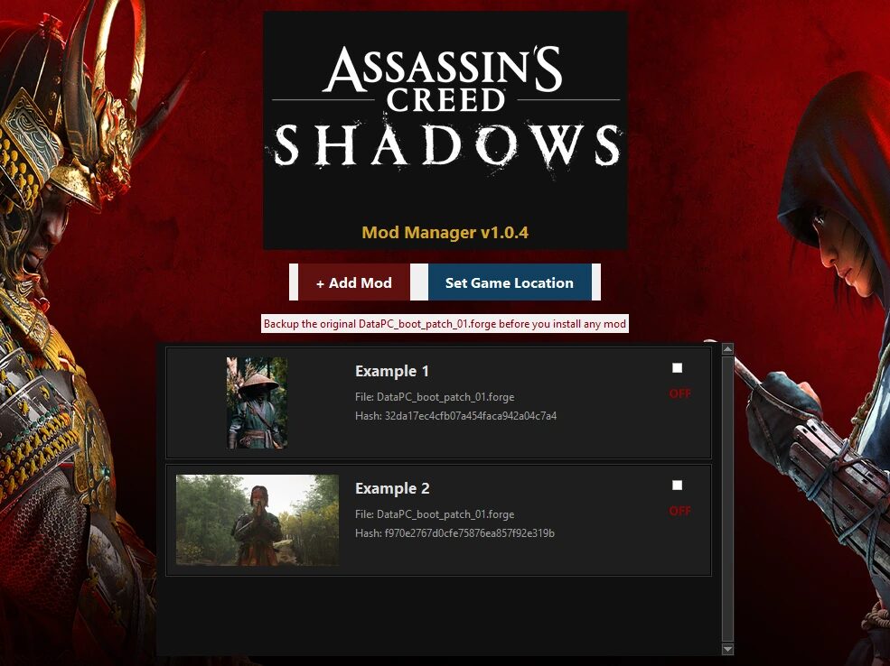890x666 pixels.
Task: Click the mod list scroll down arrow
Action: tap(727, 649)
